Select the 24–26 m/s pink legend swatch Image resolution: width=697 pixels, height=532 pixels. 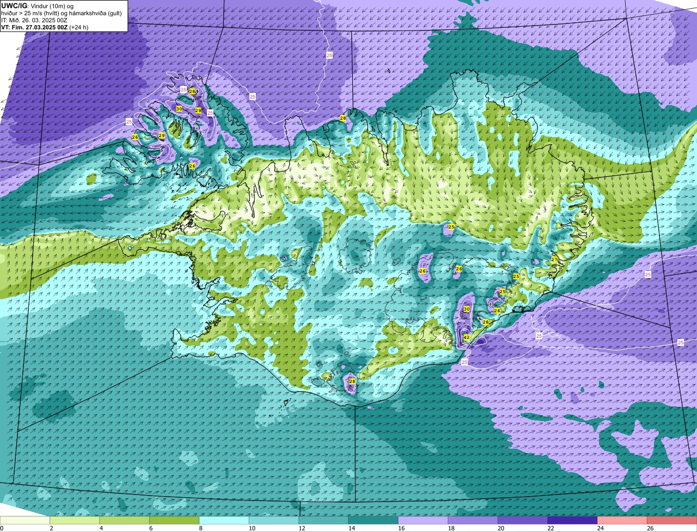click(622, 520)
